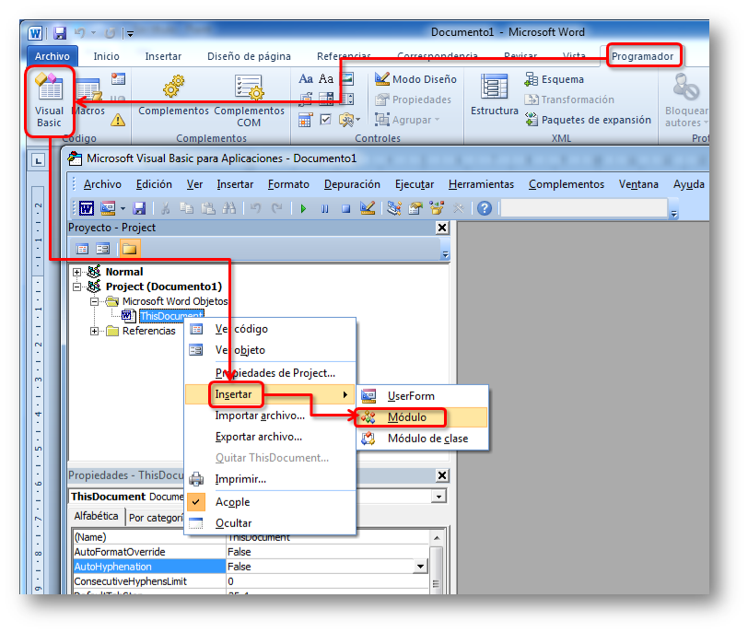Click the Reset stop icon in VBA toolbar
Viewport: 748px width, 633px height.
point(345,209)
